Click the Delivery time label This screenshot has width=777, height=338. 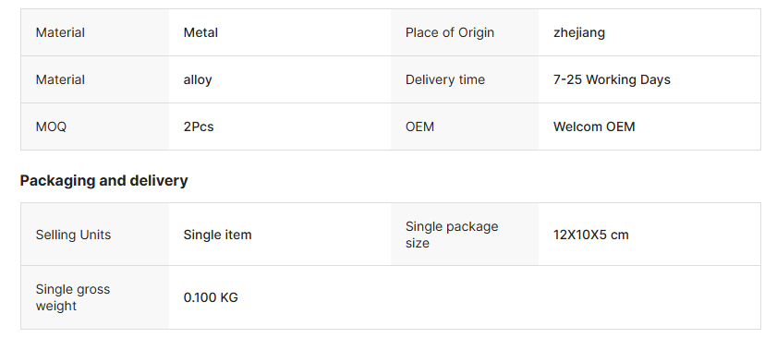pos(445,79)
